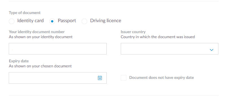
Task: Click 'Document does not have expiry date' label
Action: (x=162, y=78)
